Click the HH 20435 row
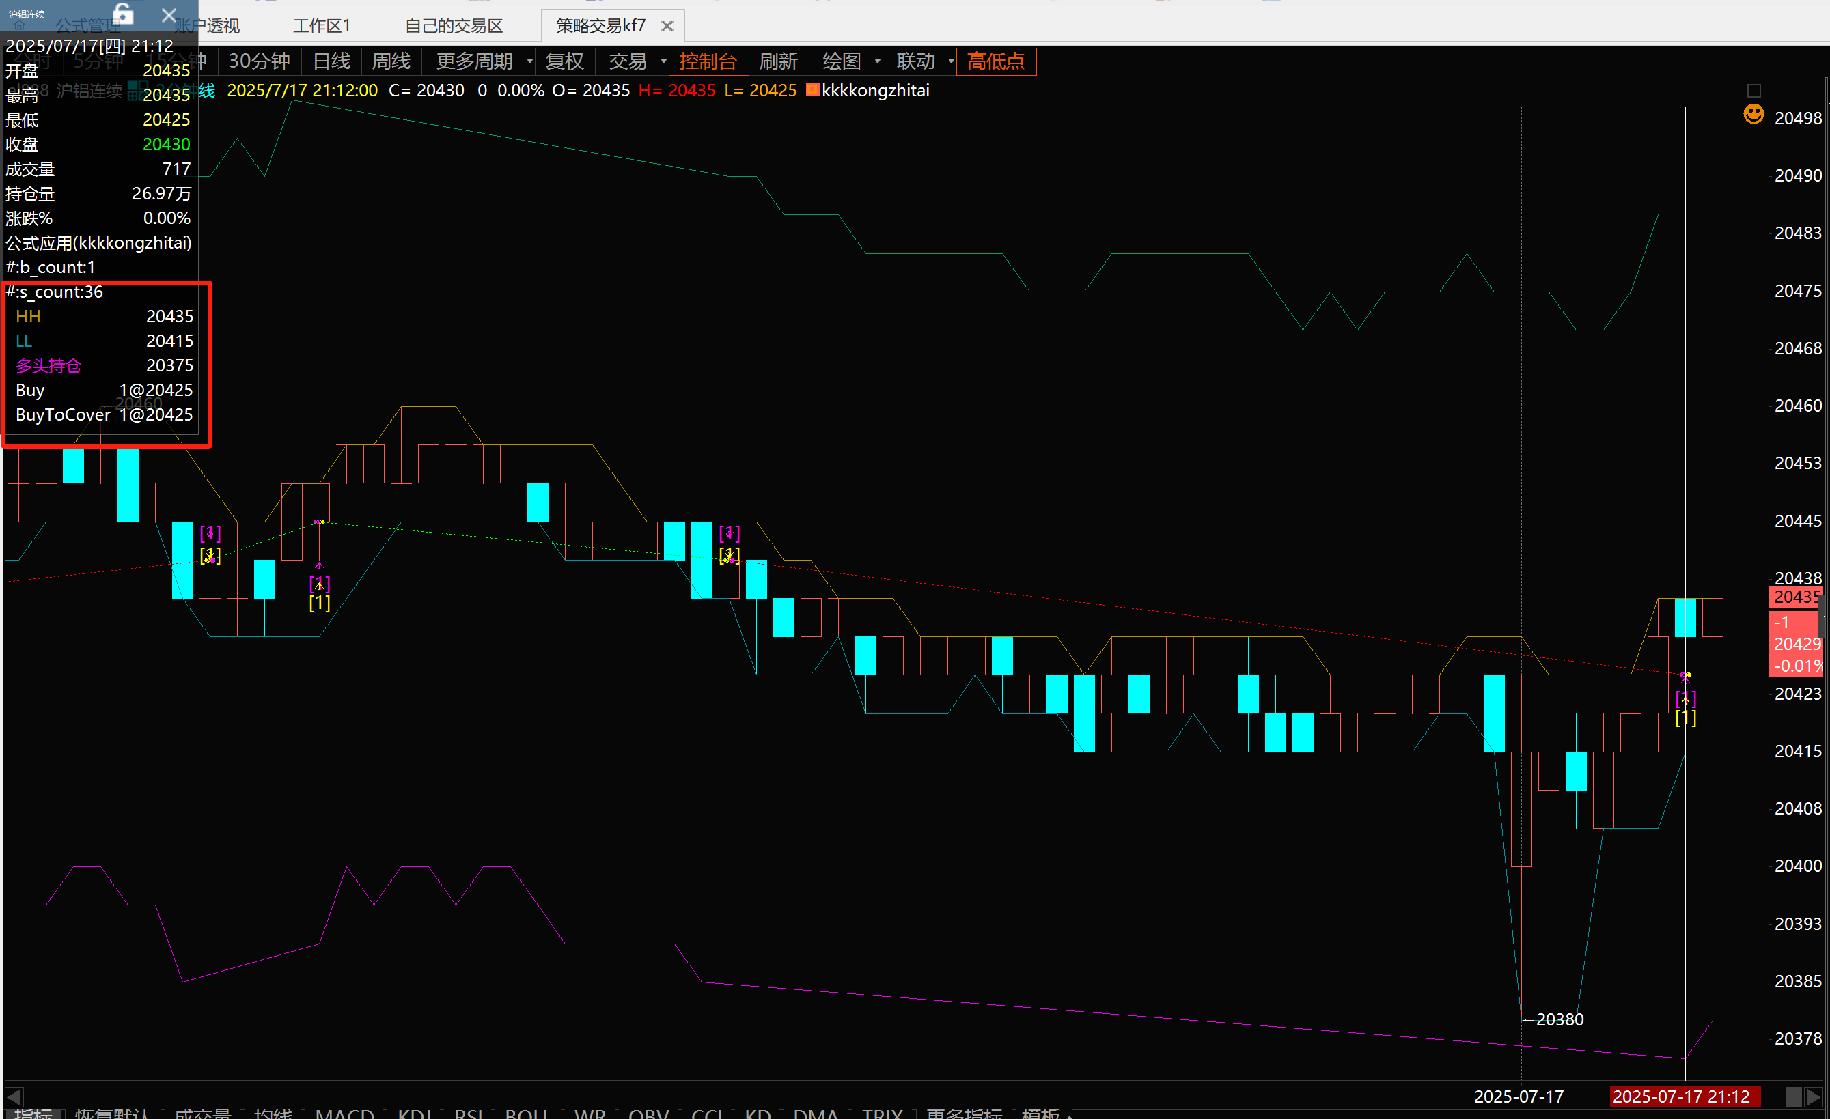 (104, 316)
